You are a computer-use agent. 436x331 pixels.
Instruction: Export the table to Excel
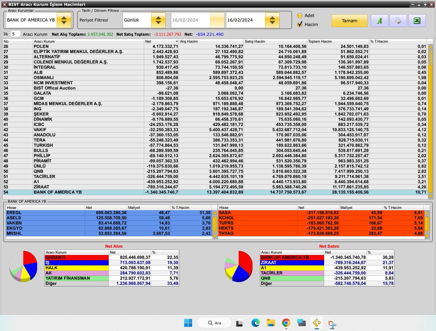pos(417,21)
